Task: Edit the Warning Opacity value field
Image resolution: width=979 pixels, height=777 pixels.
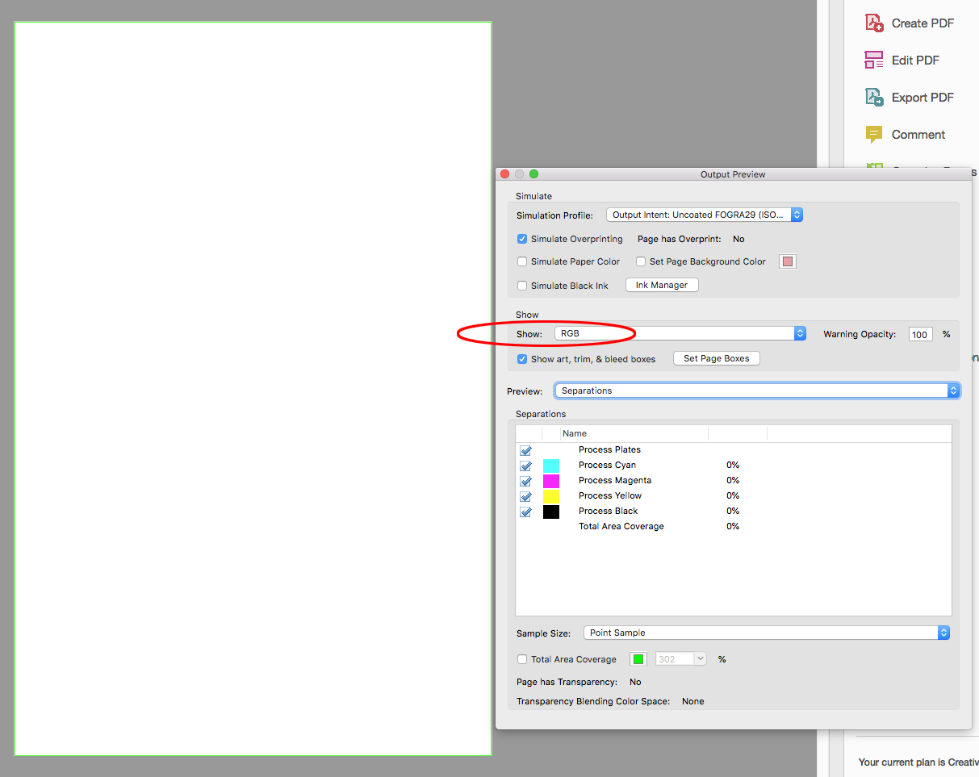Action: coord(920,333)
